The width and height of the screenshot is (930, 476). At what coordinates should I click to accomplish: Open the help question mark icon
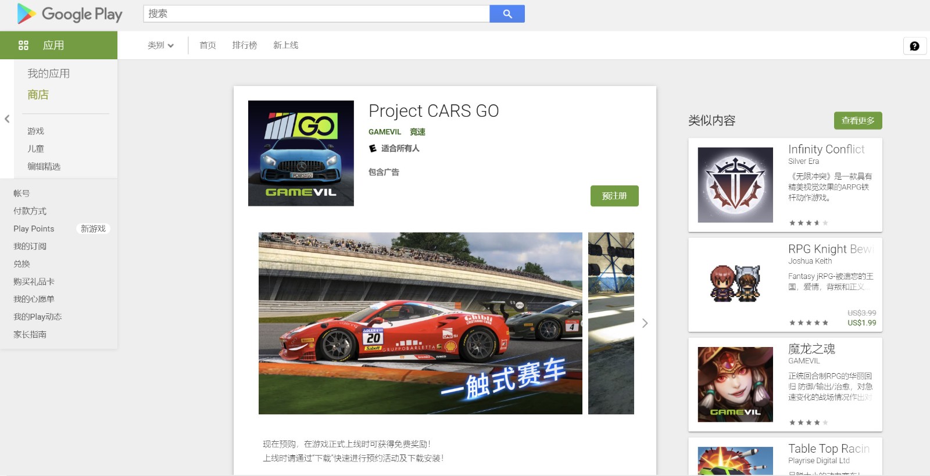click(914, 46)
